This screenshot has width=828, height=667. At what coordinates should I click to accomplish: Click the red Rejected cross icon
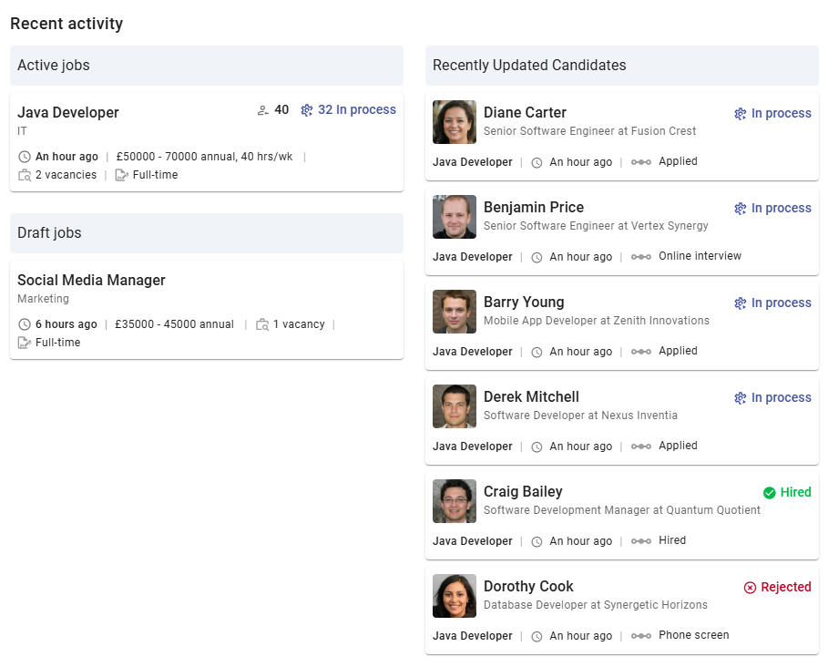click(751, 588)
